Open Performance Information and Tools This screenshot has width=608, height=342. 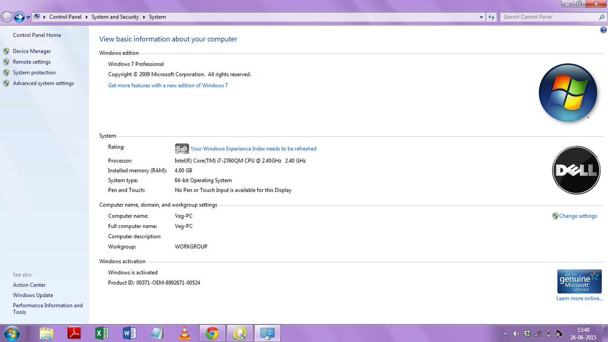point(48,309)
